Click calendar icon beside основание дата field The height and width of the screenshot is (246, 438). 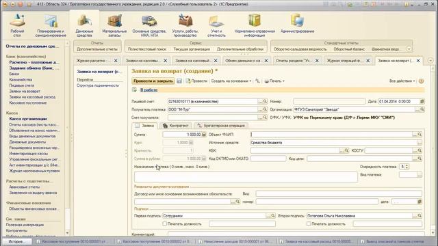click(420, 202)
